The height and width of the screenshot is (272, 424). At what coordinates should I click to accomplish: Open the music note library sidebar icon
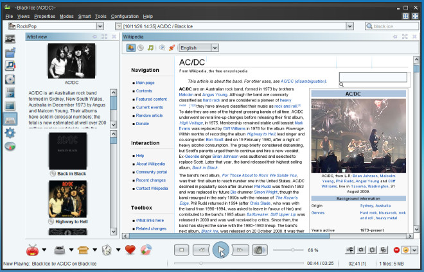(10, 65)
